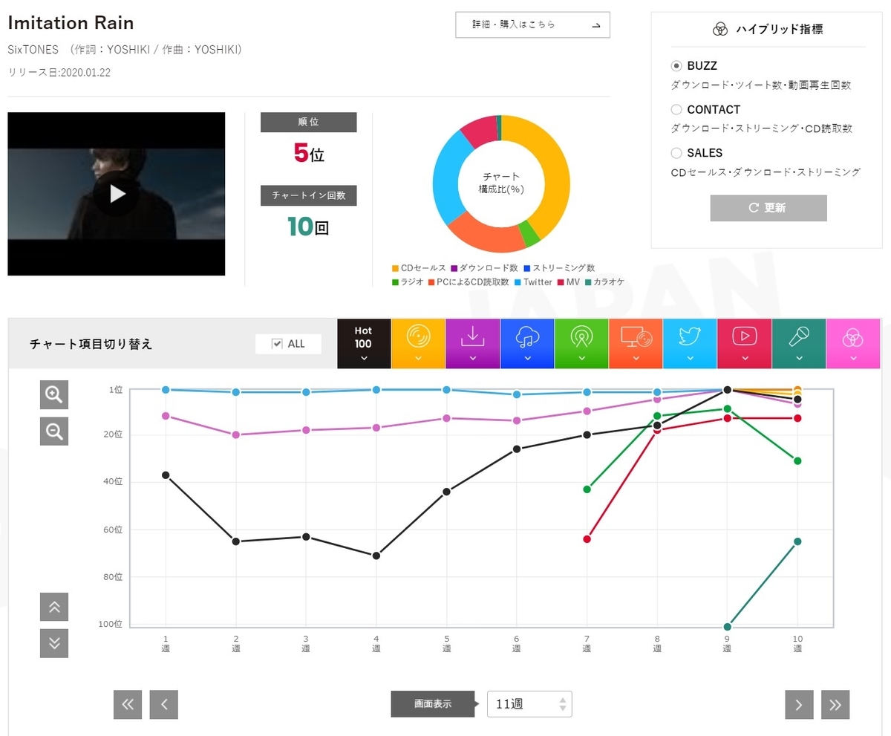
Task: Click the 更新 refresh button
Action: pos(768,208)
